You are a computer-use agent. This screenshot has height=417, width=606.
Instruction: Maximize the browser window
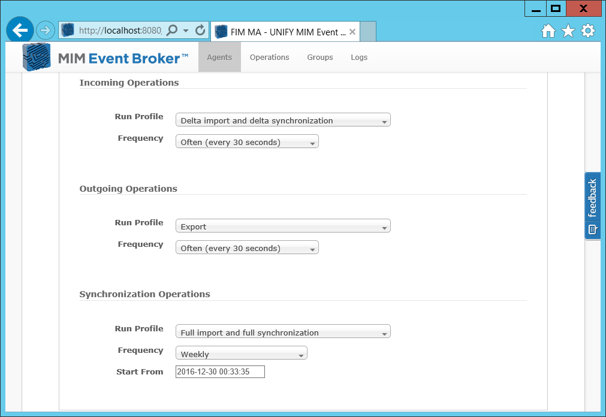coord(556,8)
